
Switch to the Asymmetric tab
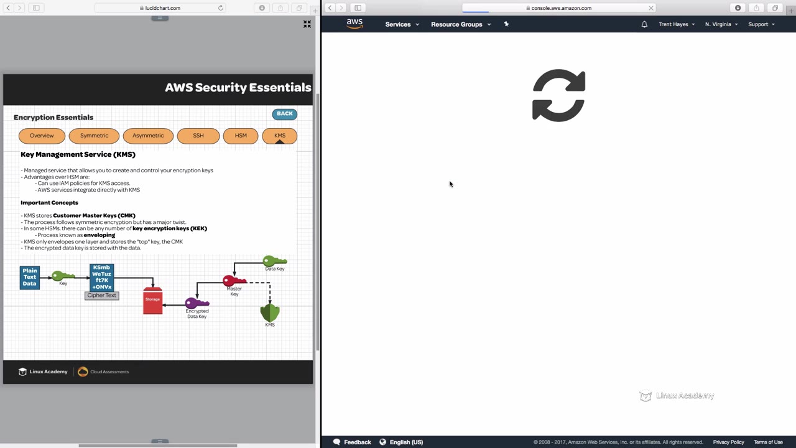pos(148,136)
